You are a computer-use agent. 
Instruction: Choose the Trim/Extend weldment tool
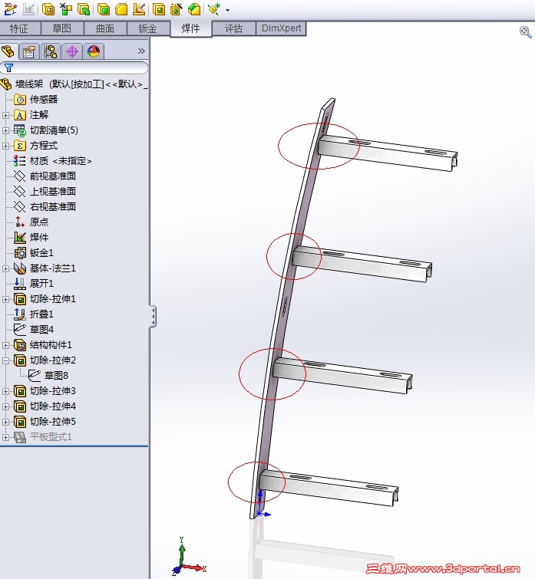(66, 9)
